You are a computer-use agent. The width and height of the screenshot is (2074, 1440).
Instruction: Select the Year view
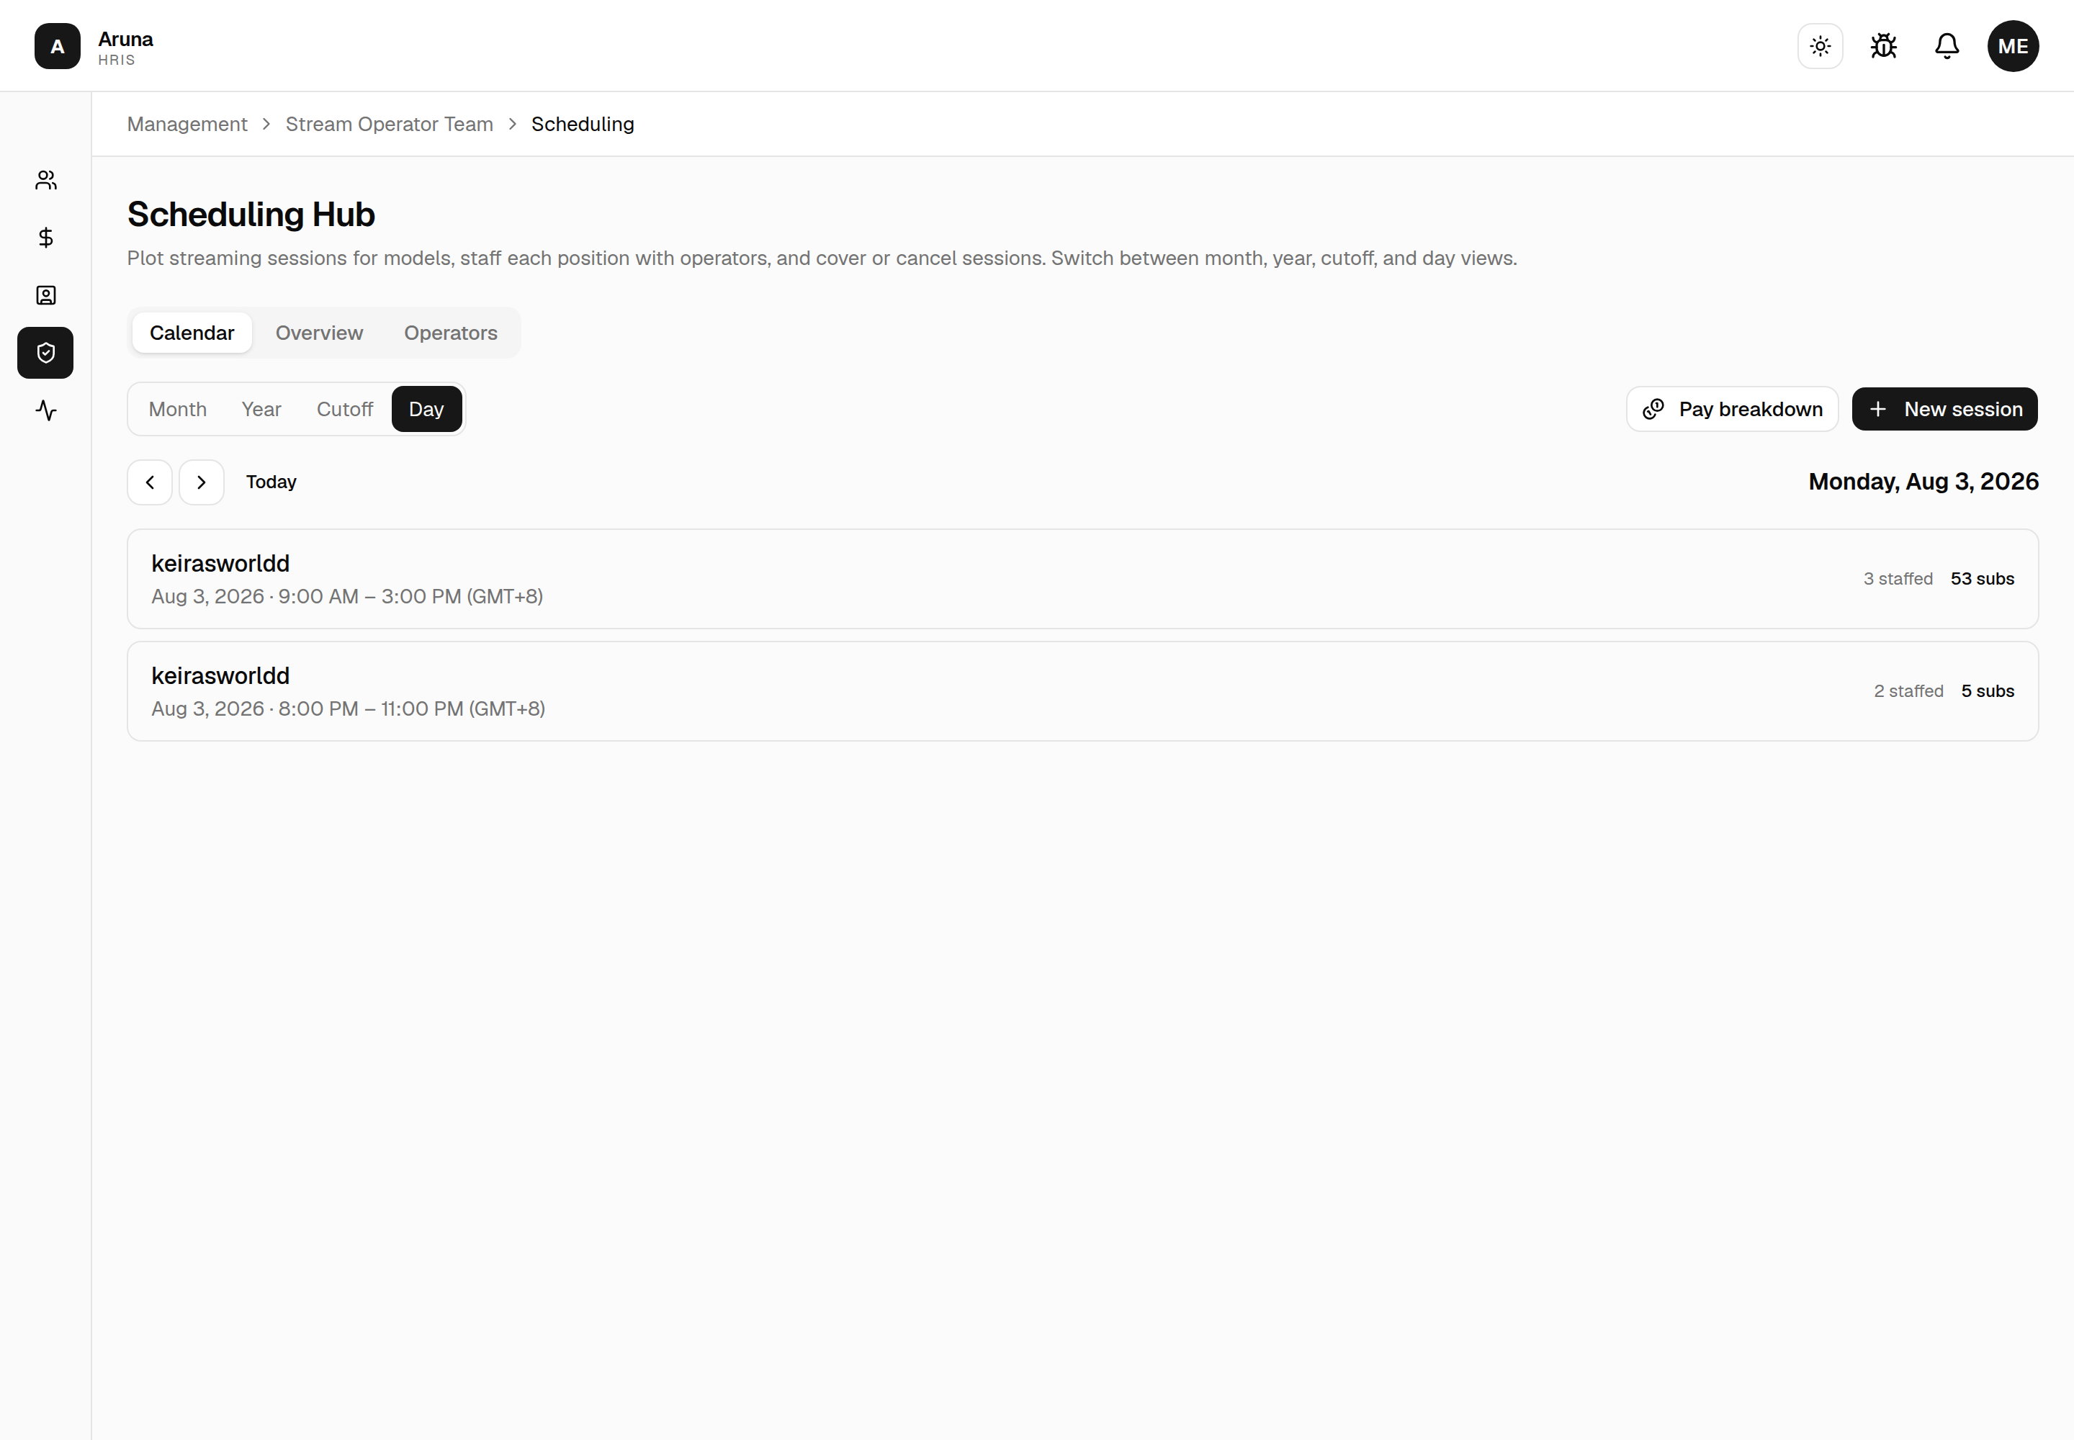point(261,410)
